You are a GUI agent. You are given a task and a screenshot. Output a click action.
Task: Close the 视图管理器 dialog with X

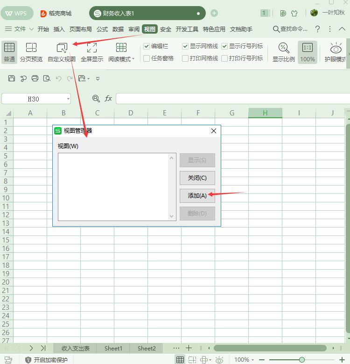pos(214,131)
